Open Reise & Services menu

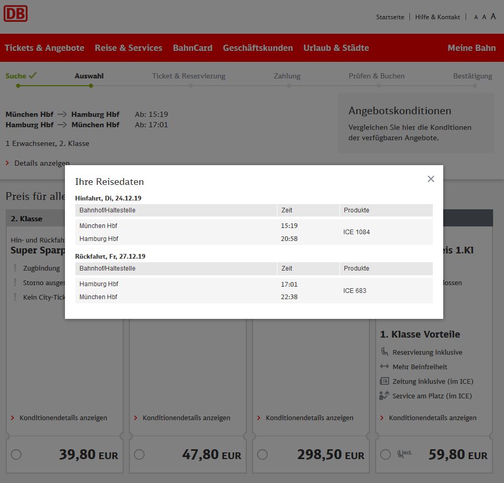pyautogui.click(x=128, y=48)
